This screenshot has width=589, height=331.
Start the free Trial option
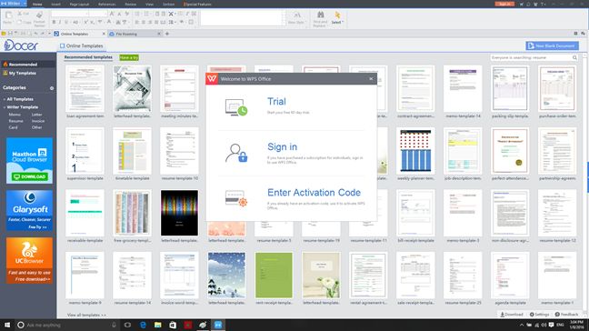pos(276,102)
